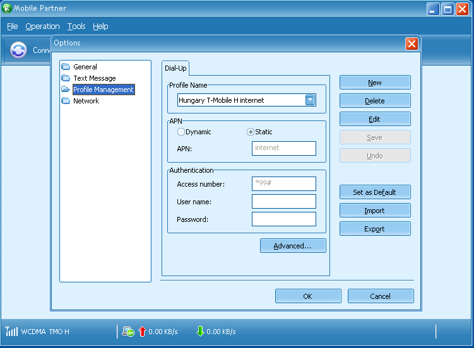Screen dimensions: 474x348
Task: Click the Network folder icon
Action: pyautogui.click(x=66, y=101)
